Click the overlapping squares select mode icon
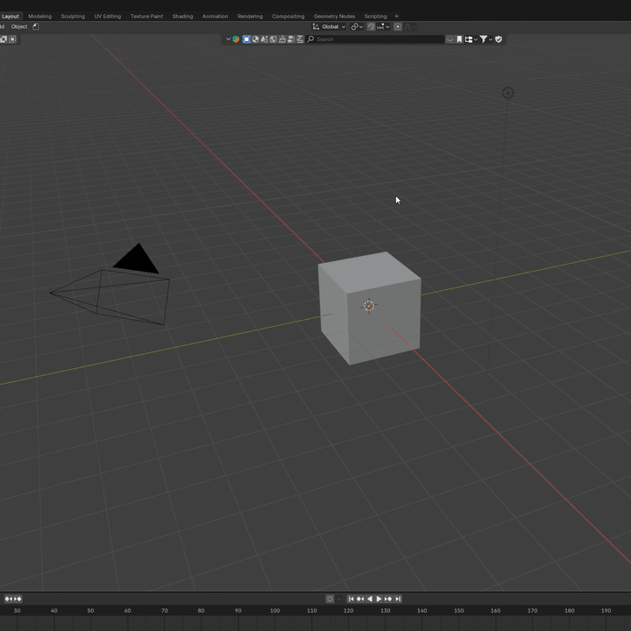This screenshot has height=631, width=631. coord(4,39)
